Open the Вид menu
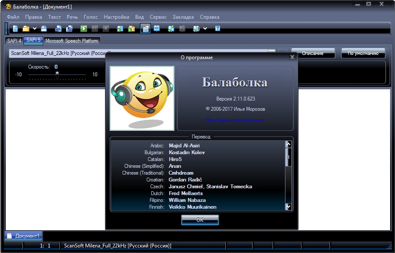This screenshot has width=395, height=253. click(x=139, y=17)
